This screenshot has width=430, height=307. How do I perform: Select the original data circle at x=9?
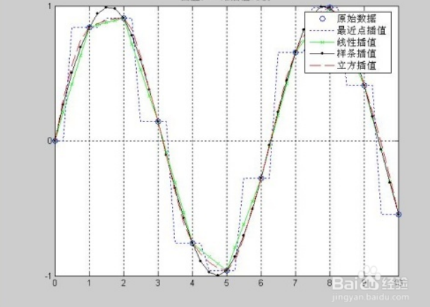364,85
